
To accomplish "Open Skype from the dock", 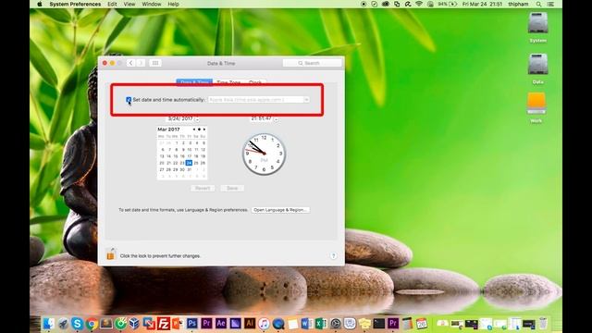I will [x=77, y=324].
